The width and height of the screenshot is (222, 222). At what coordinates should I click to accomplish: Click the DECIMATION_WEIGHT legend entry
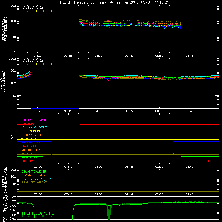pos(35,175)
